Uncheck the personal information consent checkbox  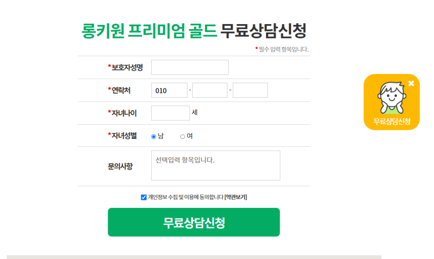pos(144,197)
